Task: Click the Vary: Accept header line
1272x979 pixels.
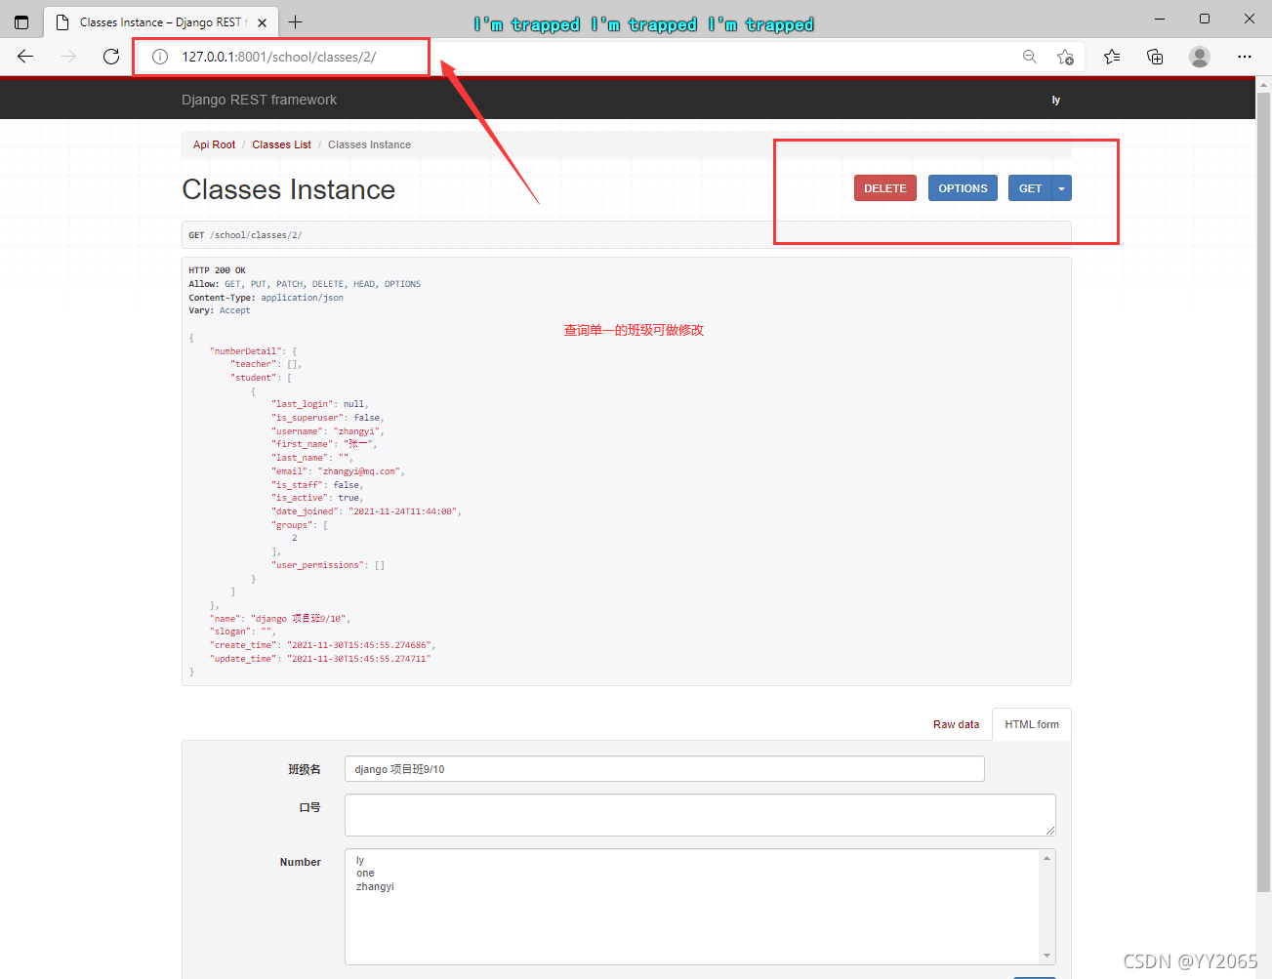Action: (x=219, y=310)
